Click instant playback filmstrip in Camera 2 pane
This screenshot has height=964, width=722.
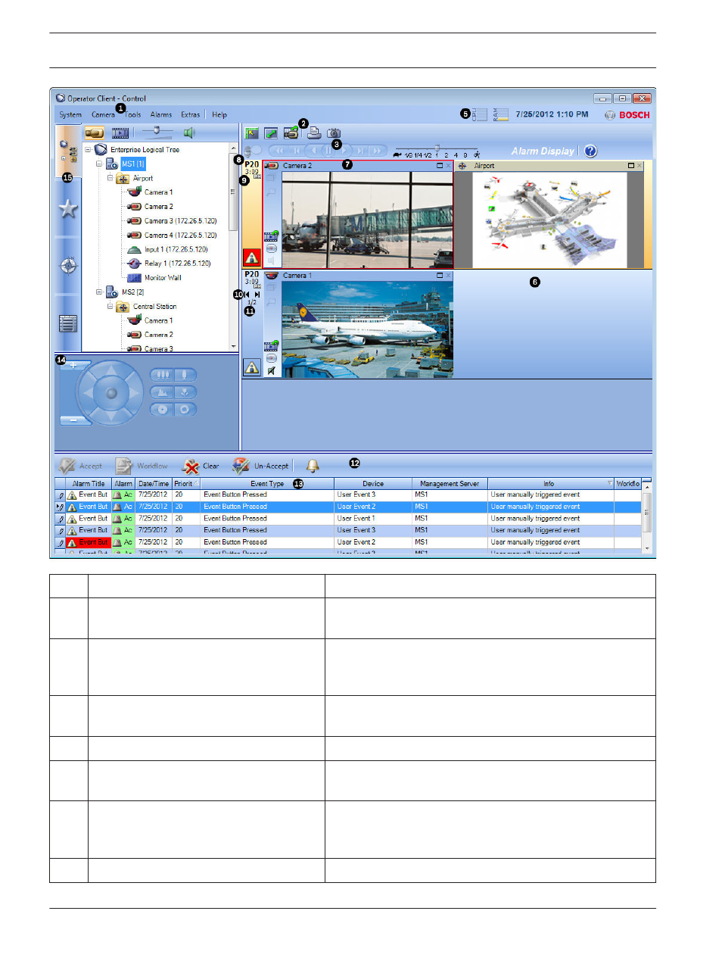click(271, 236)
